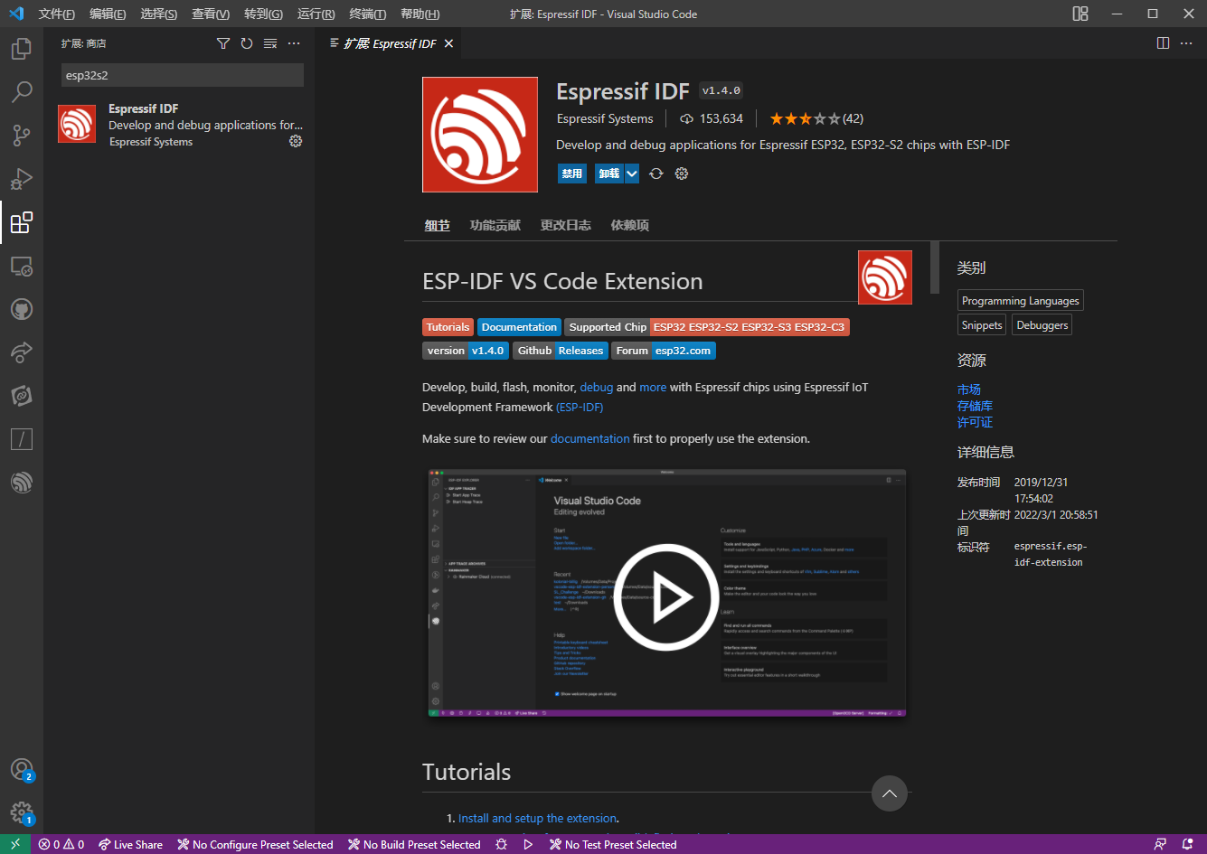The width and height of the screenshot is (1207, 854).
Task: Switch to the 更改日志 tab
Action: tap(566, 225)
